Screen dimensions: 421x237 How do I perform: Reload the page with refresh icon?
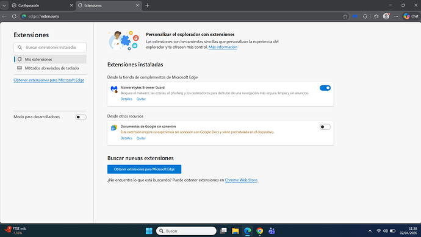coord(14,16)
